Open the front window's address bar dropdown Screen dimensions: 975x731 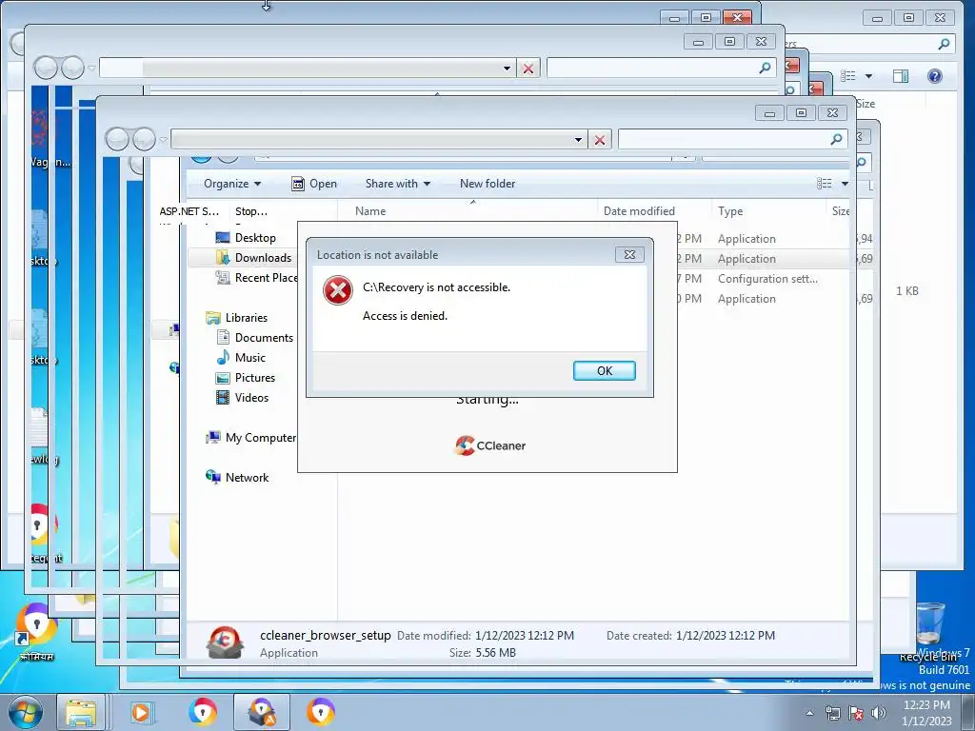pos(578,140)
